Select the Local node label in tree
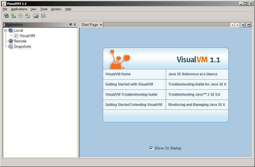Viewport: 255px width, 167px height. coord(18,30)
